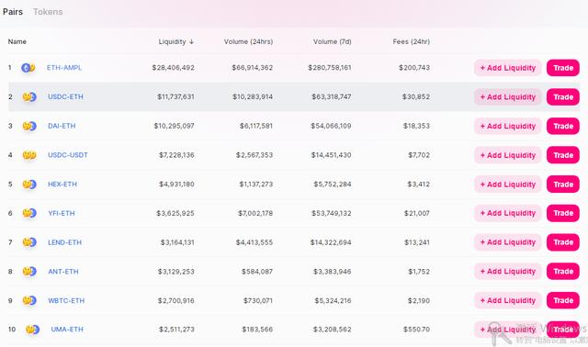This screenshot has height=347, width=588.
Task: Click the USDC-ETH token pair icon
Action: tap(29, 97)
